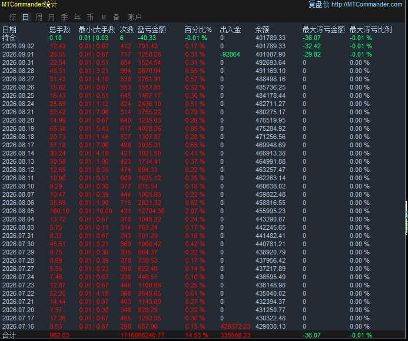
Task: Open the M tab
Action: tap(103, 17)
